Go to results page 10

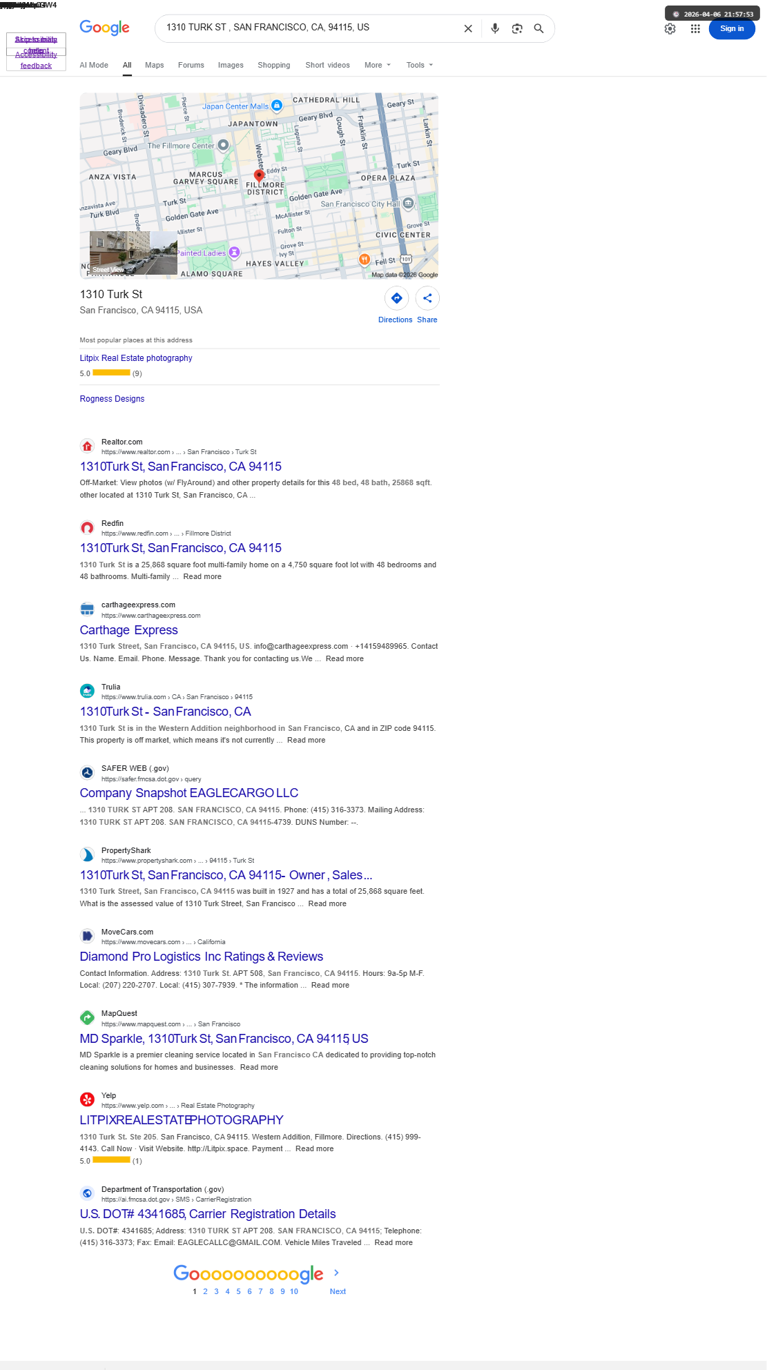click(x=294, y=1291)
